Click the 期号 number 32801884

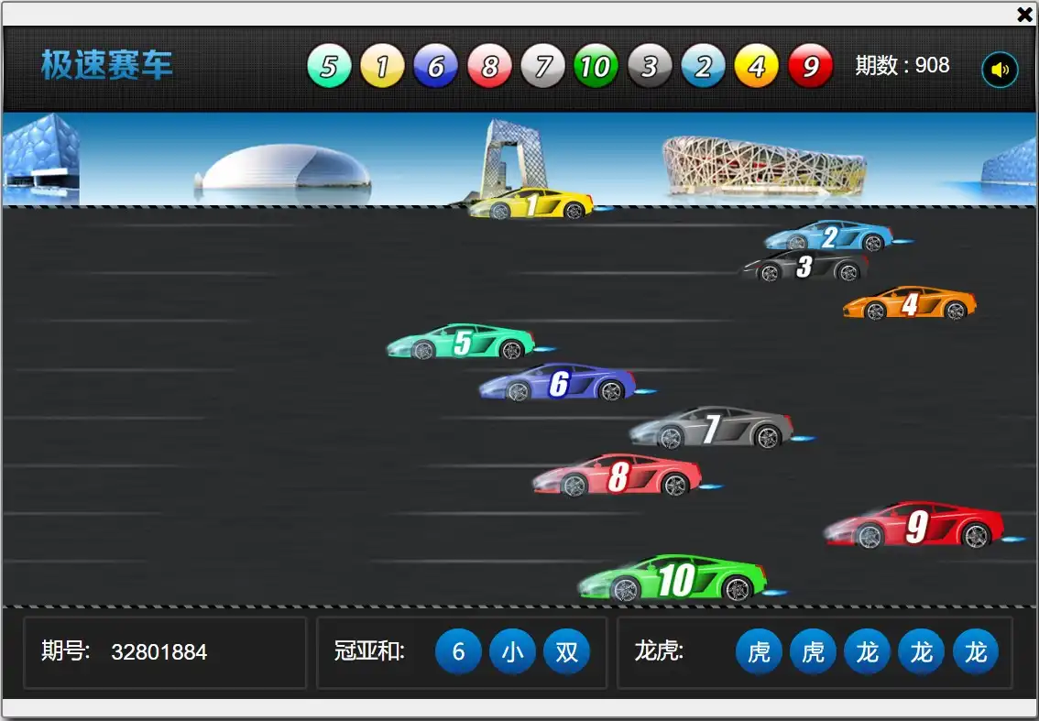[159, 652]
